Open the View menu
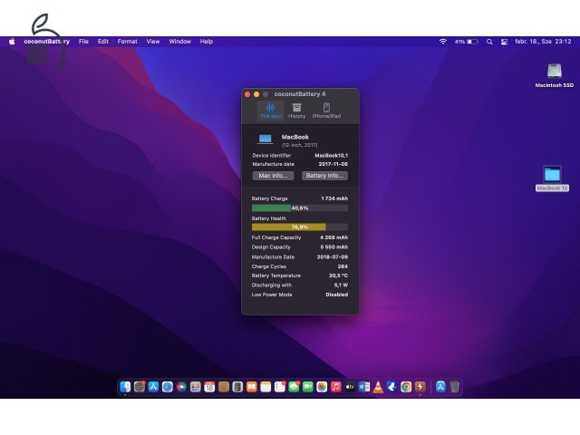The height and width of the screenshot is (435, 580). point(153,42)
